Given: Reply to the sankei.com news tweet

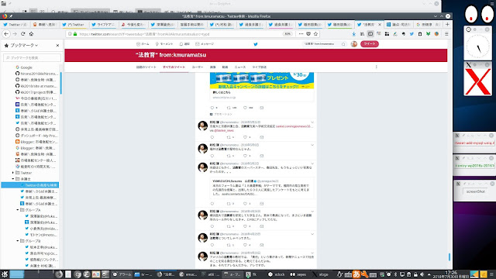Looking at the screenshot, I should coord(212,137).
